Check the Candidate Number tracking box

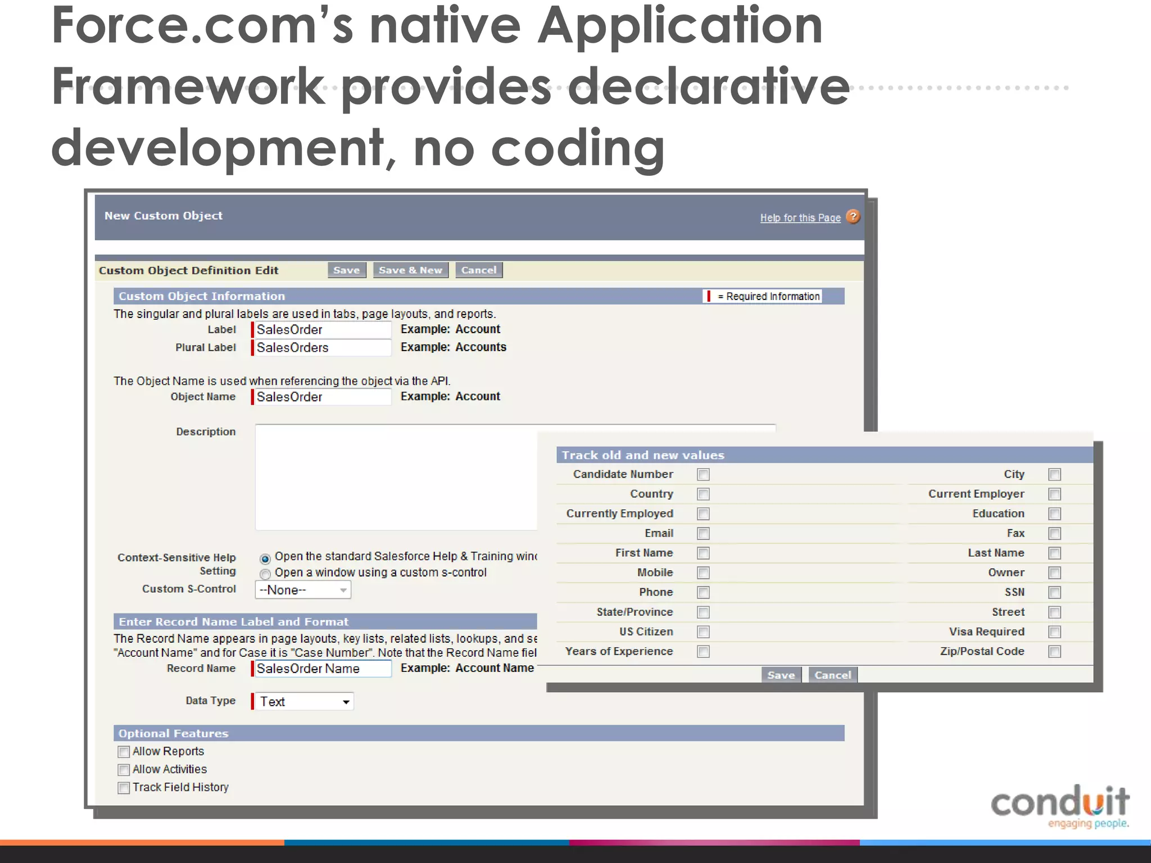703,475
